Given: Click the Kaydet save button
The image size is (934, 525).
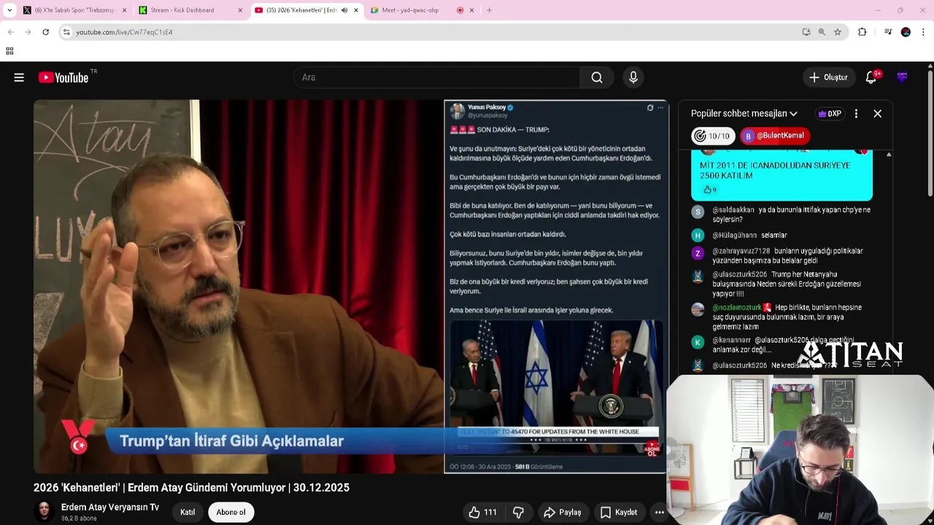Looking at the screenshot, I should 619,513.
